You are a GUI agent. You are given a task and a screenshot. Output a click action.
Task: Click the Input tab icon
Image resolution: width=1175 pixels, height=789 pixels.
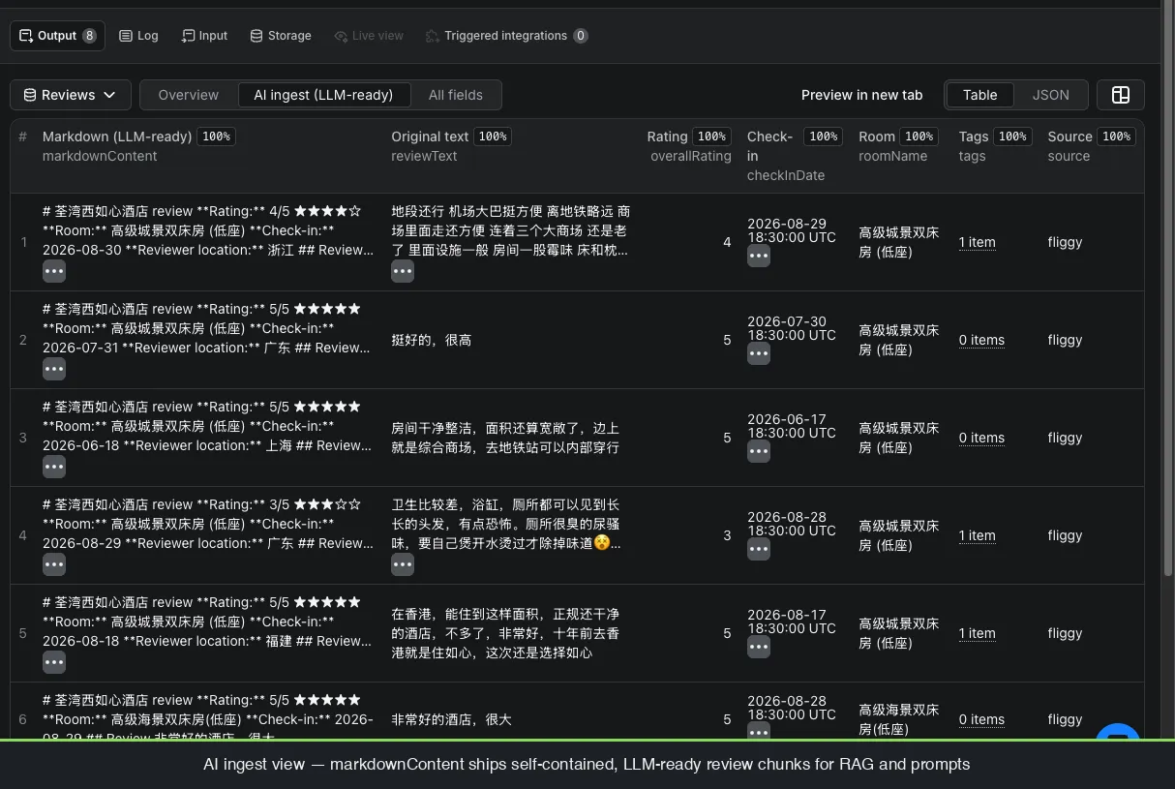point(188,36)
